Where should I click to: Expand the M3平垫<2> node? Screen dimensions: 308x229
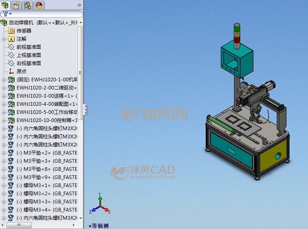(x=4, y=153)
